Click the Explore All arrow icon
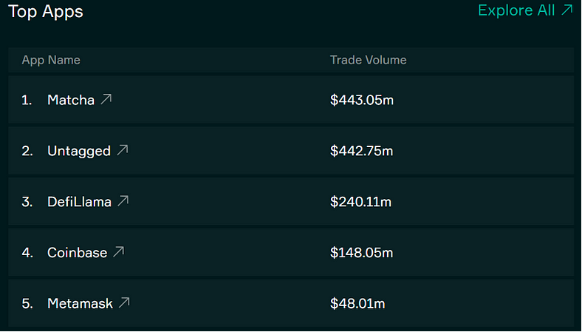The image size is (582, 332). point(567,10)
